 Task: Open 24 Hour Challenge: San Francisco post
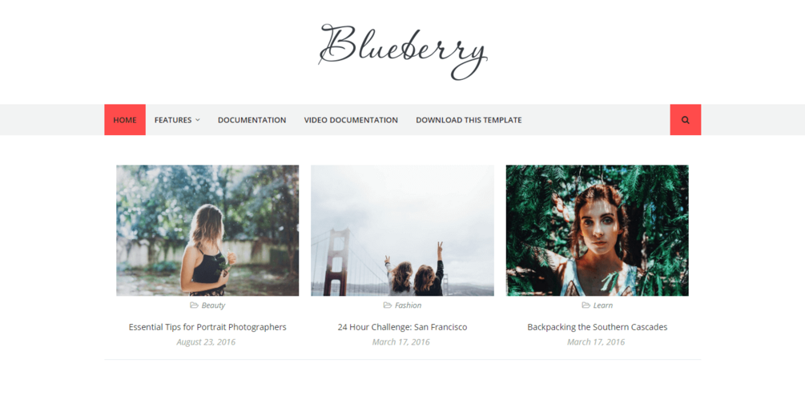(402, 327)
